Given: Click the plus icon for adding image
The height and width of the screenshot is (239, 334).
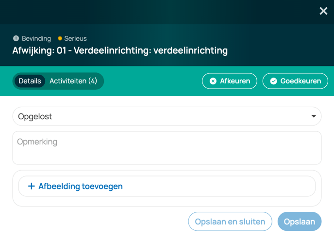Looking at the screenshot, I should tap(31, 186).
